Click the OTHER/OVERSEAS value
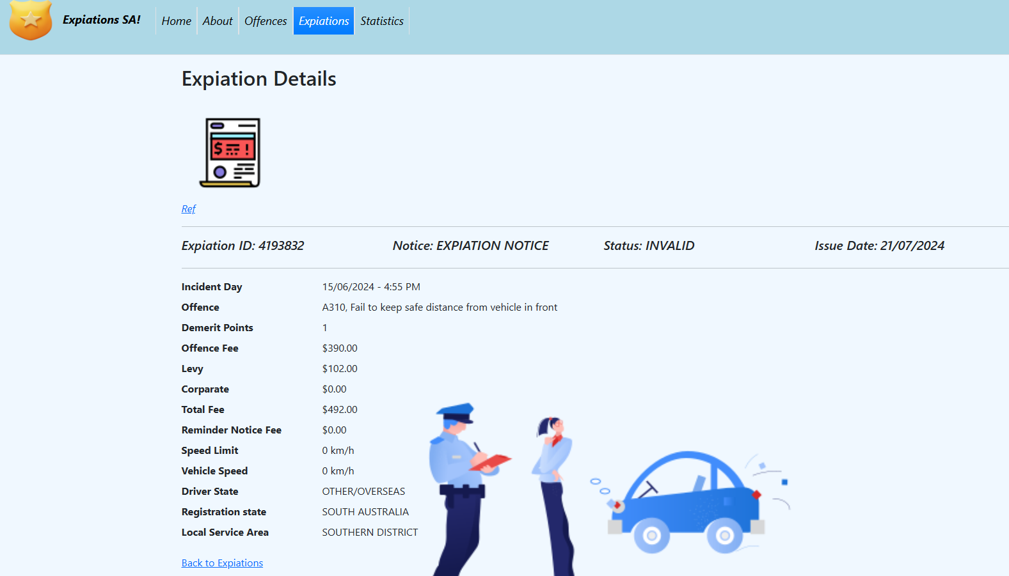Viewport: 1009px width, 576px height. click(363, 492)
